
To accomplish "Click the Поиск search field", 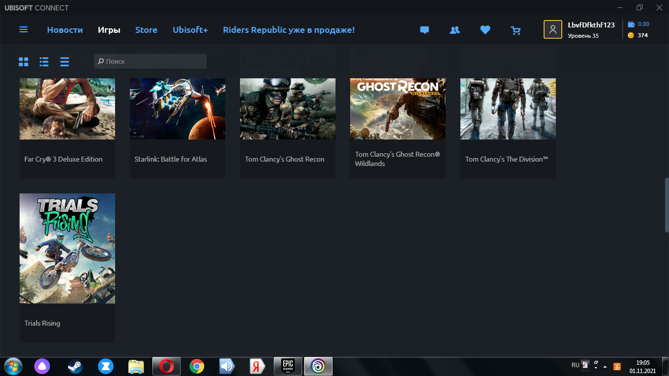I will pos(150,61).
